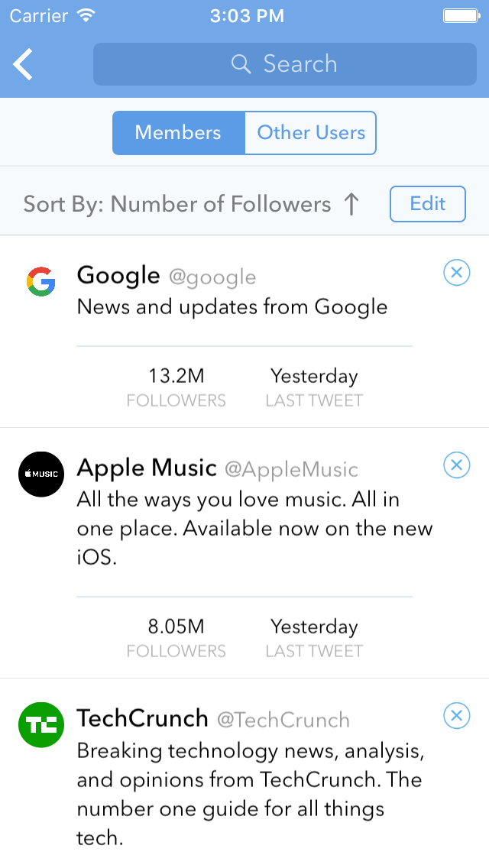The width and height of the screenshot is (489, 868).
Task: Remove TechCrunch from list members
Action: coord(456,716)
